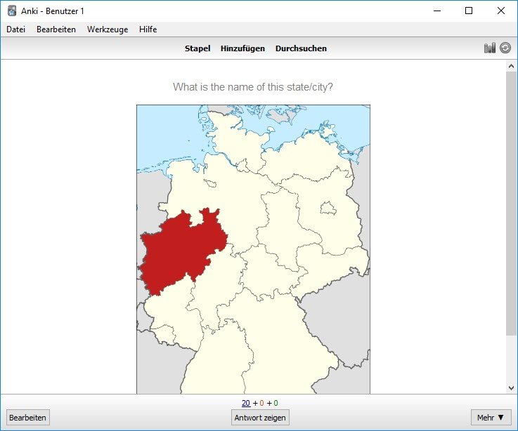Click the Antwort zeigen button

260,418
